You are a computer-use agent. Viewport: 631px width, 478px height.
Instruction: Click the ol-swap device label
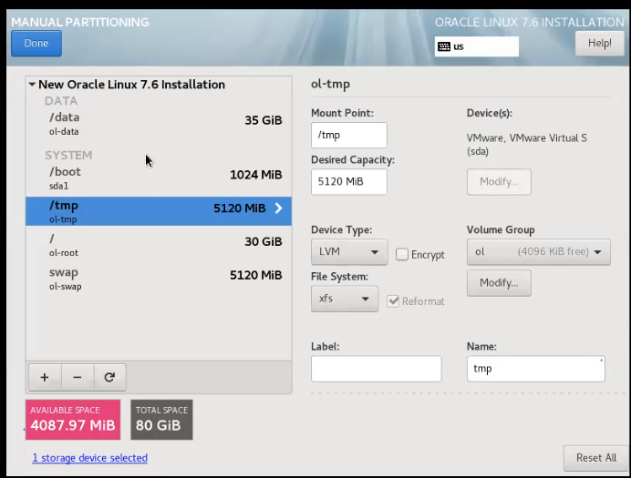65,287
